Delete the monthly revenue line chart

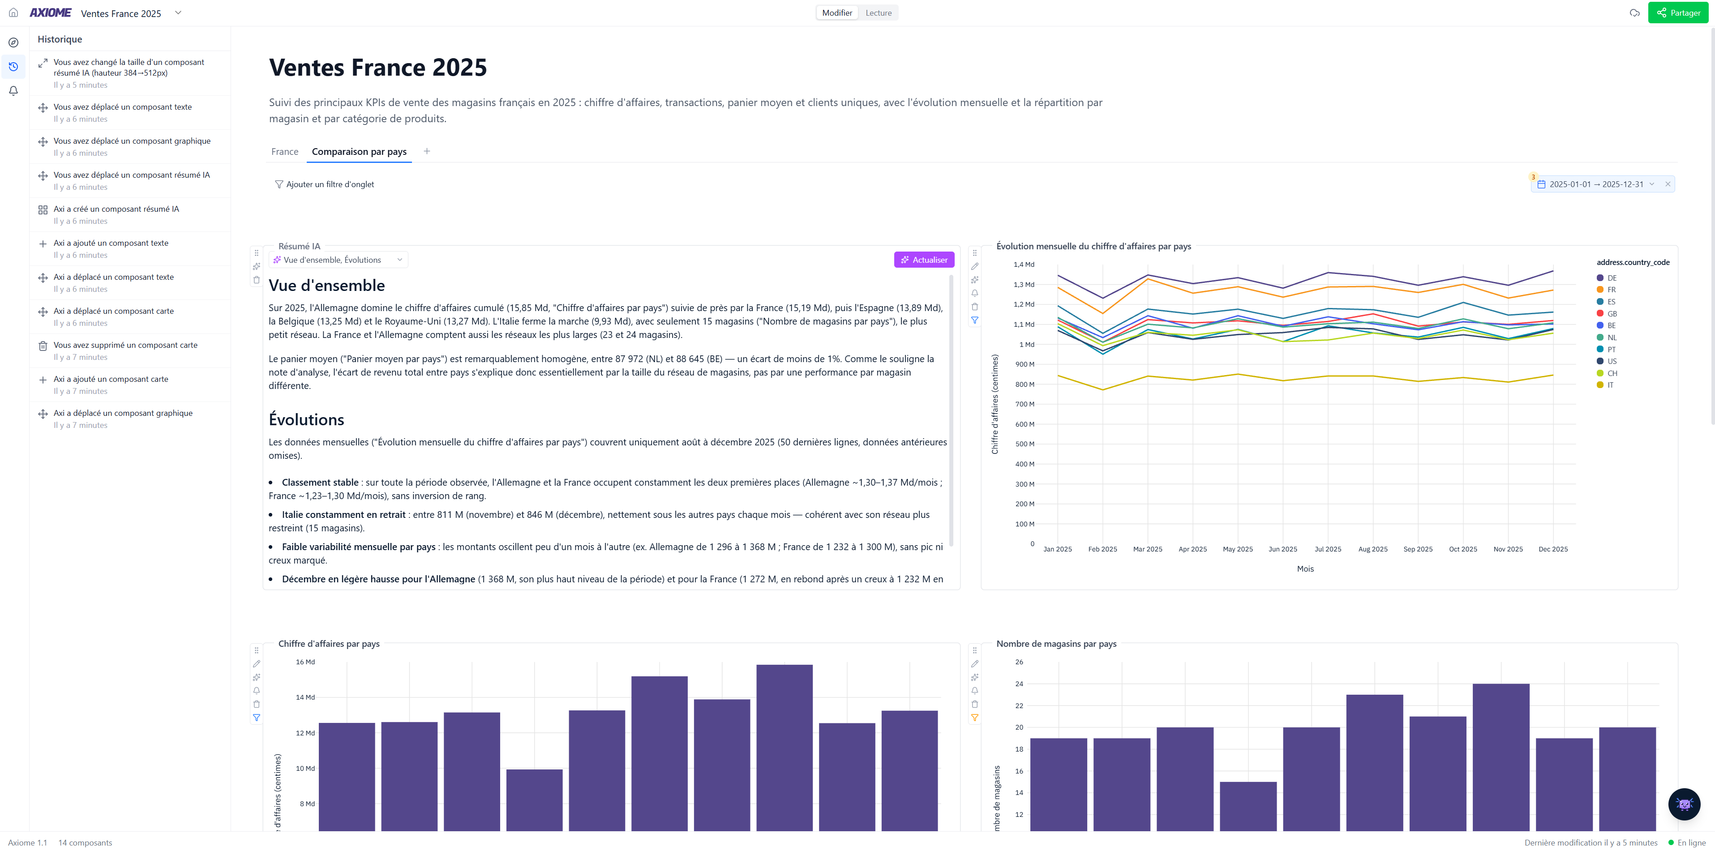pos(975,307)
